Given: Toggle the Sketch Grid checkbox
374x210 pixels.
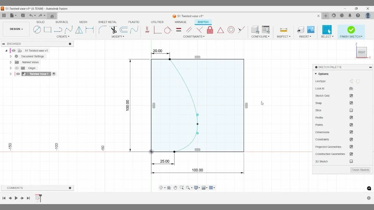Looking at the screenshot, I should [351, 96].
